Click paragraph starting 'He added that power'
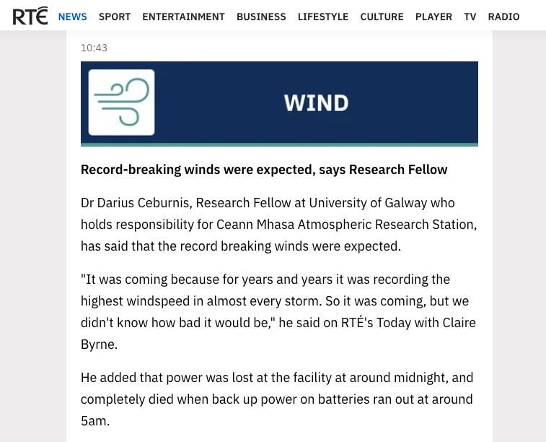This screenshot has width=546, height=442. tap(277, 399)
